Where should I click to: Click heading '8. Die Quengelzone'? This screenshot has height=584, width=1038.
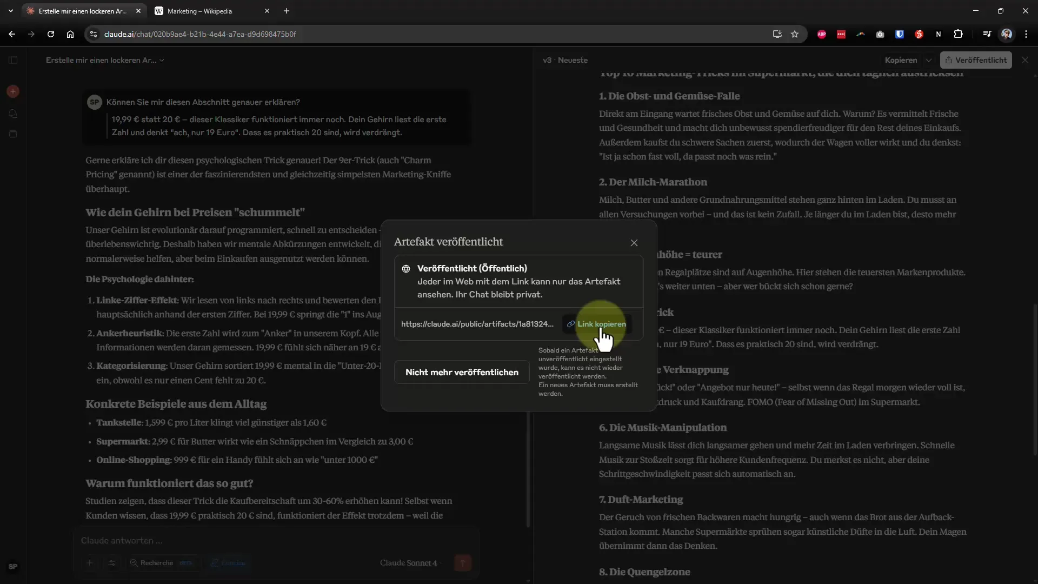(644, 572)
